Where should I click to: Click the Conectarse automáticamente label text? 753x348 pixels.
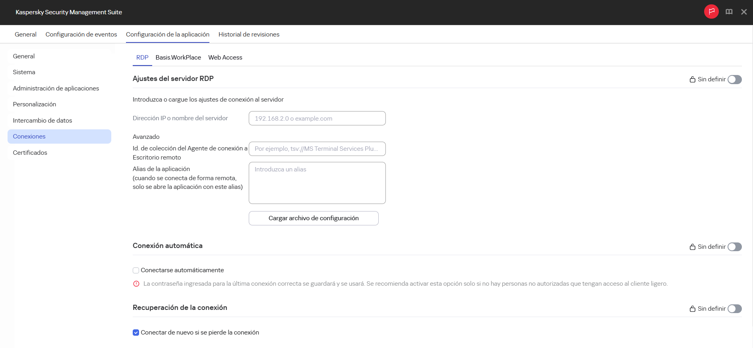182,270
